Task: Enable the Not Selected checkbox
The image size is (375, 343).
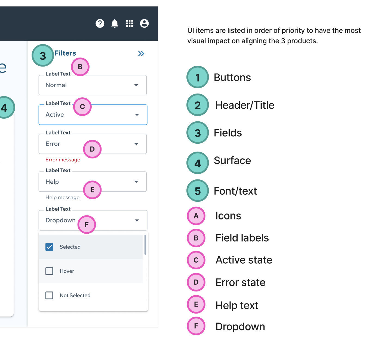Action: [49, 295]
